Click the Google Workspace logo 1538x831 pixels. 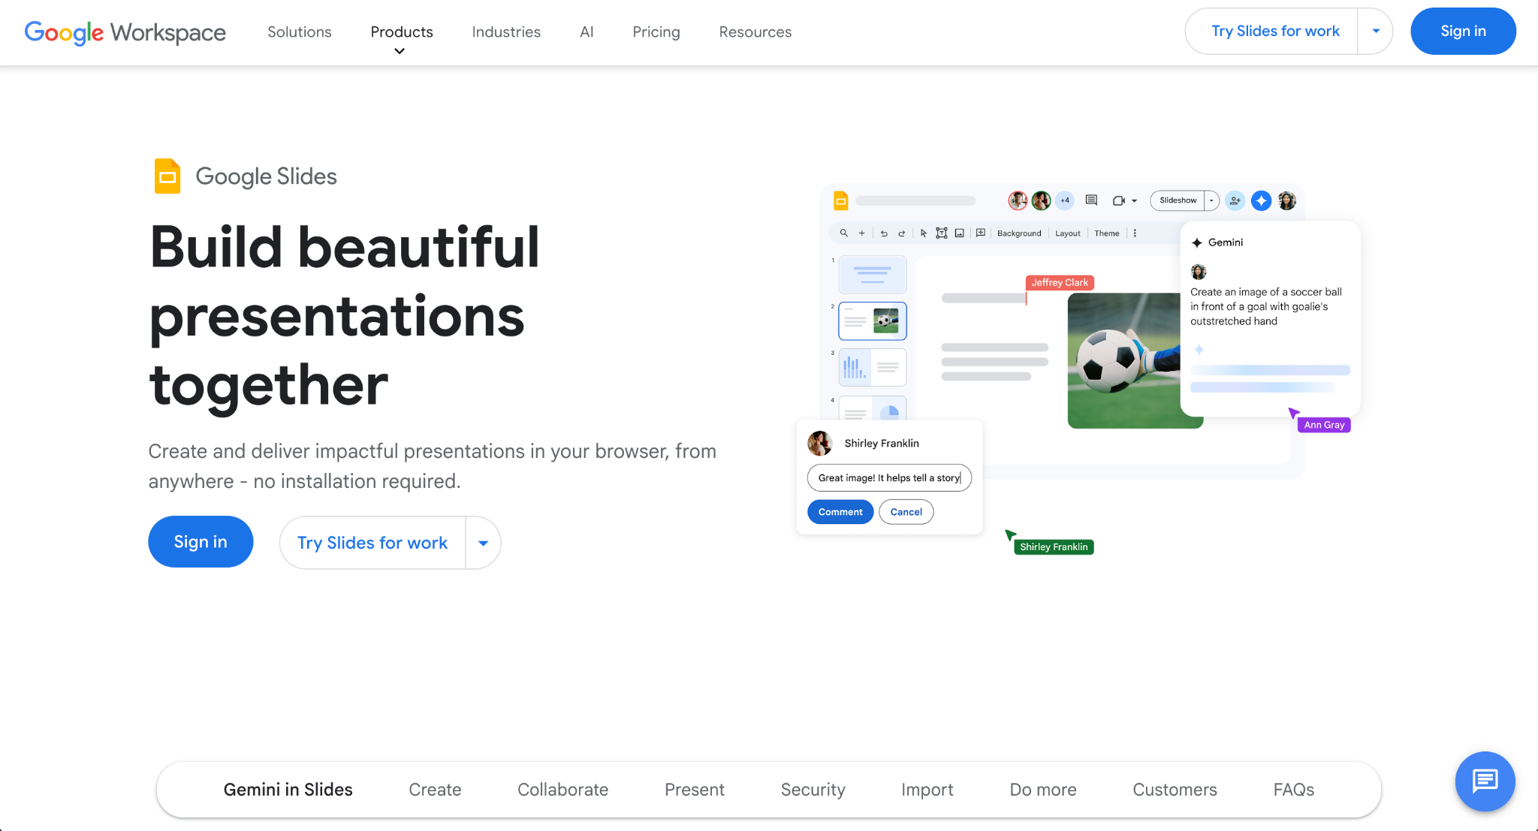pos(125,32)
